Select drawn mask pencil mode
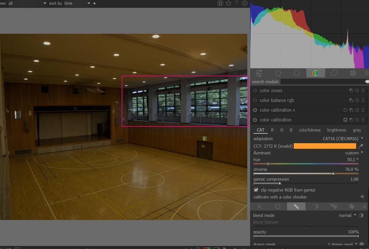369x249 pixels. [296, 206]
